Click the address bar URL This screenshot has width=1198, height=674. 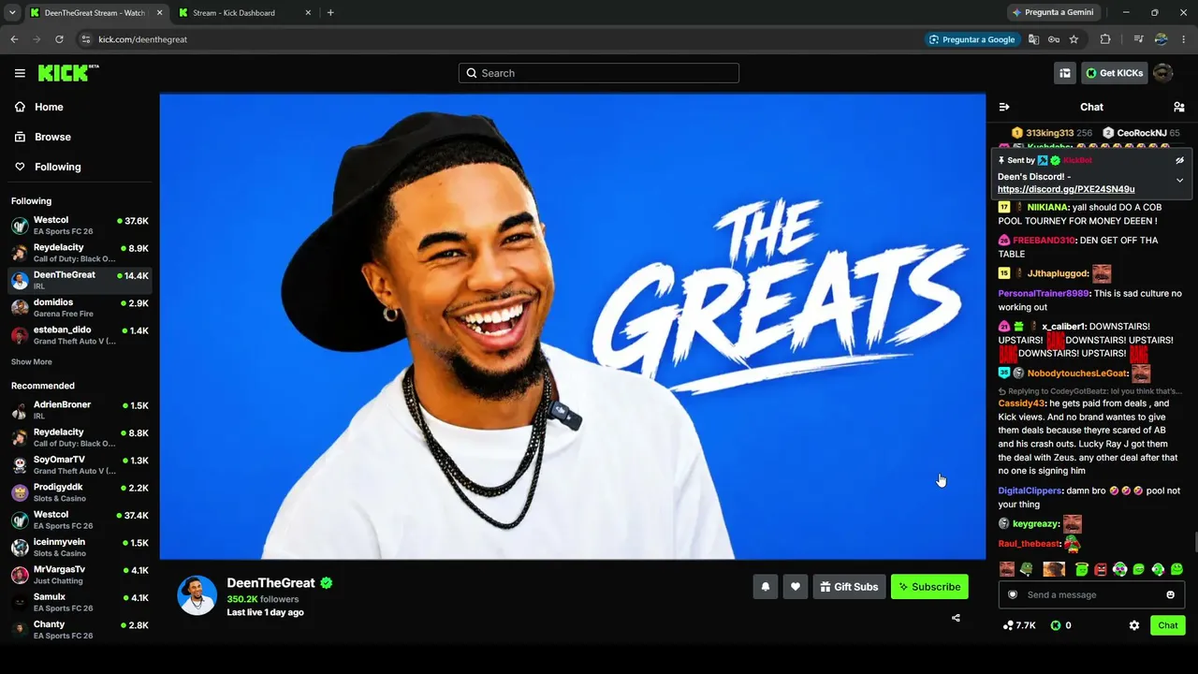(x=143, y=39)
